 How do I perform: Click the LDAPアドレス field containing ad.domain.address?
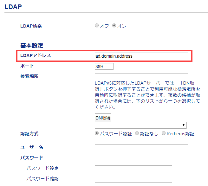tap(141, 56)
